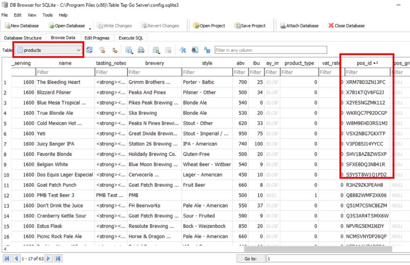Open find and replace icon
The width and height of the screenshot is (410, 265).
click(207, 50)
